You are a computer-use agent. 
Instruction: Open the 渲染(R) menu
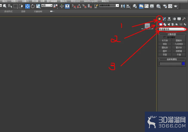(64, 1)
